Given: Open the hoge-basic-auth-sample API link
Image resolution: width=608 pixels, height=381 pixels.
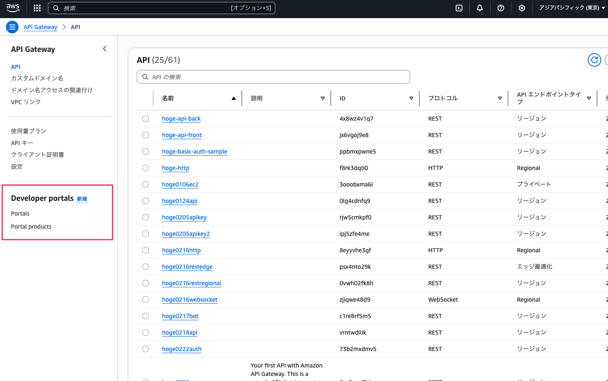Looking at the screenshot, I should pos(195,151).
